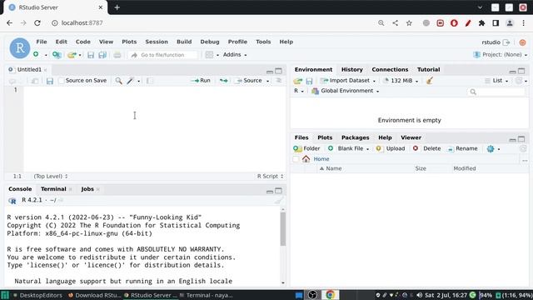This screenshot has height=300, width=533.
Task: Open More gear dropdown in Files
Action: point(493,148)
